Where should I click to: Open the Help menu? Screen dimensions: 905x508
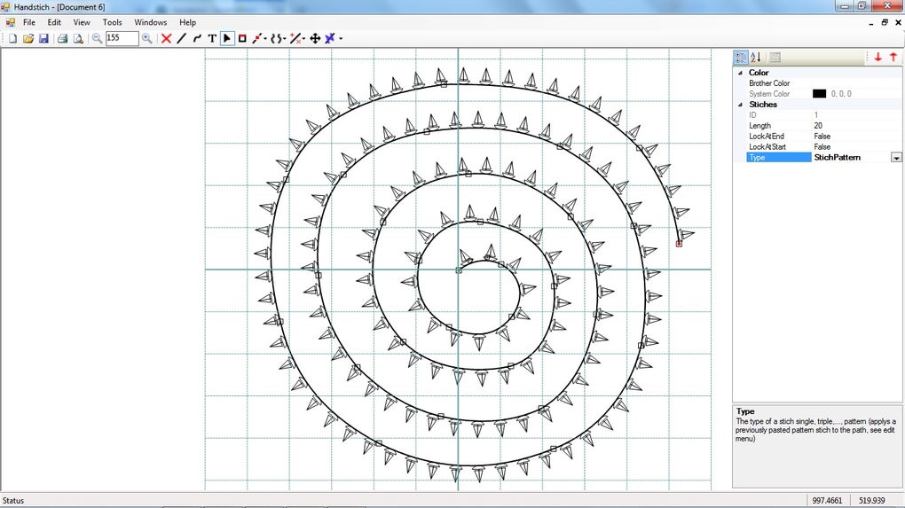click(x=187, y=22)
